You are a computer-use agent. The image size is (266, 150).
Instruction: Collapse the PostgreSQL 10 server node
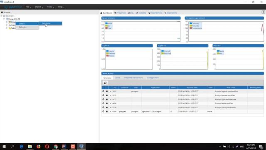(x=4, y=19)
